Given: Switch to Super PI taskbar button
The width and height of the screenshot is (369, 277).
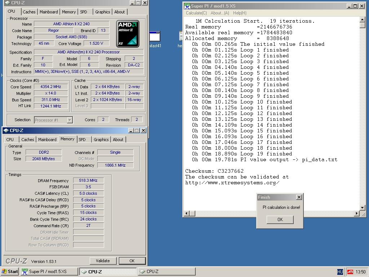Looking at the screenshot, I should 49,272.
